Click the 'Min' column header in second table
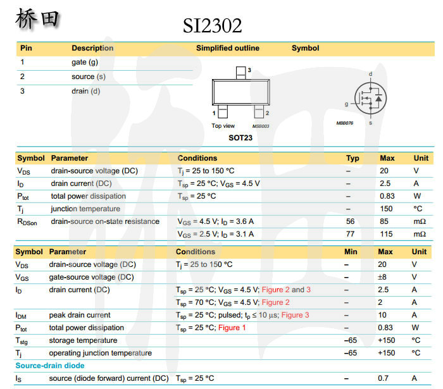Screen dimensions: 443x389 click(x=351, y=252)
